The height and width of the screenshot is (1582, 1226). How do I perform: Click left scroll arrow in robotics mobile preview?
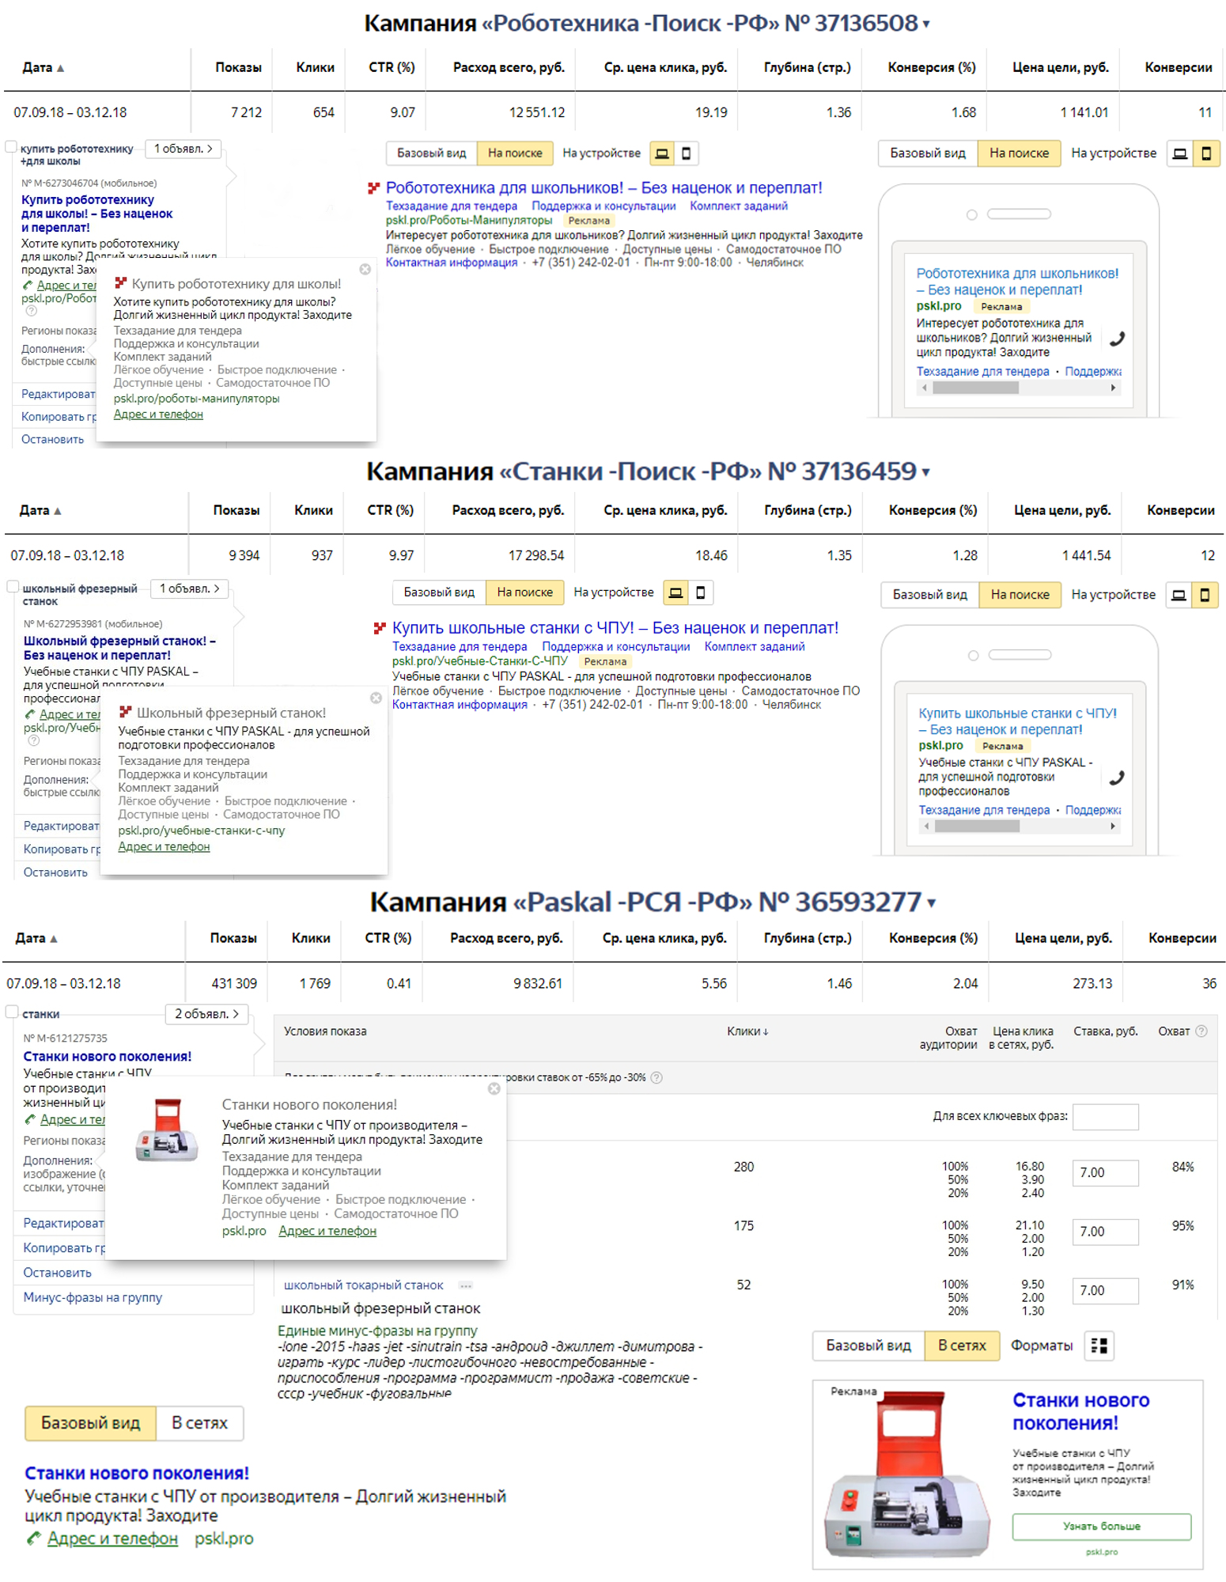click(925, 388)
